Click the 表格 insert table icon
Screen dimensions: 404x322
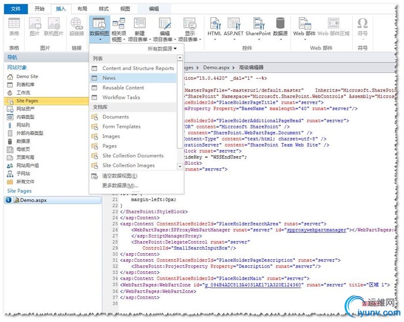click(14, 24)
